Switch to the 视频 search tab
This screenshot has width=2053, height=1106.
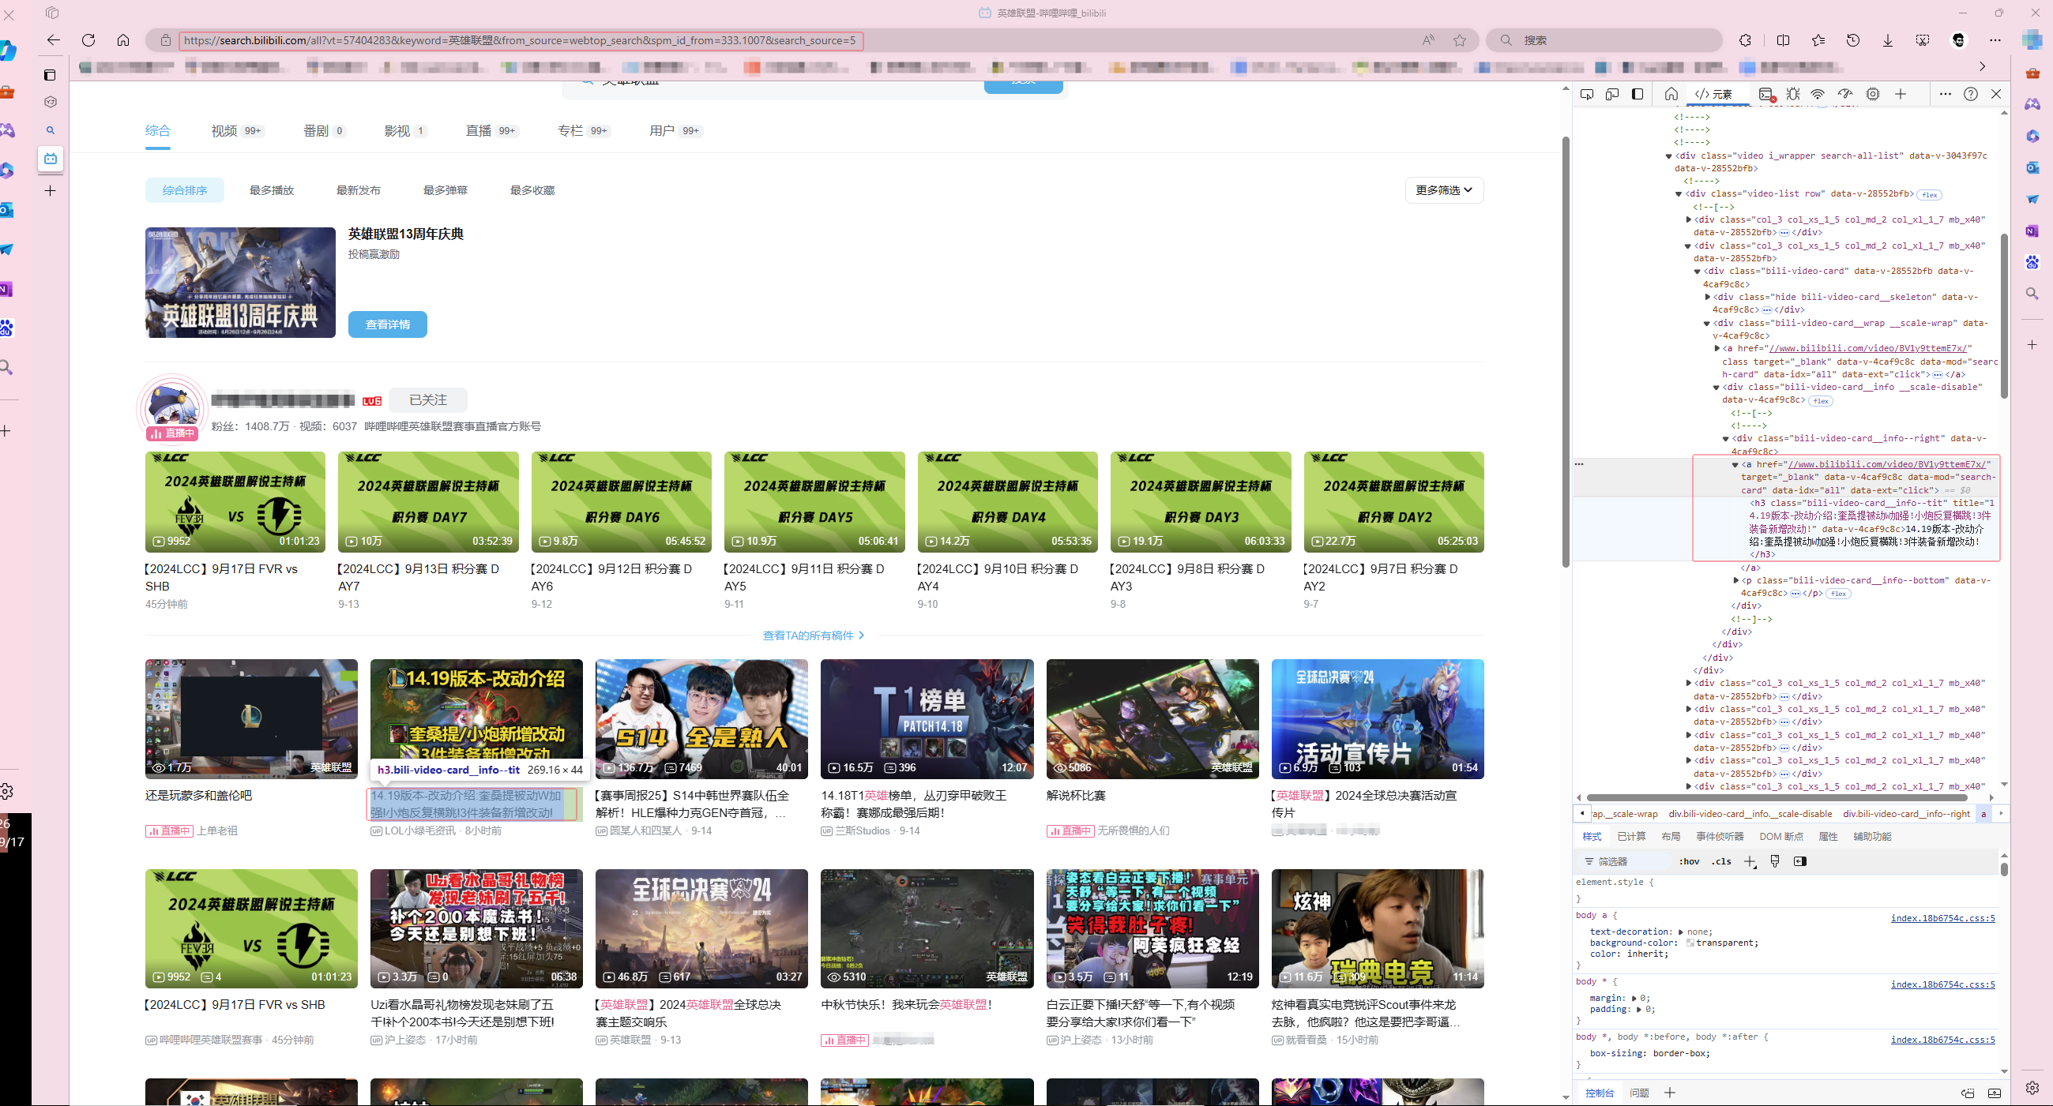(x=237, y=130)
